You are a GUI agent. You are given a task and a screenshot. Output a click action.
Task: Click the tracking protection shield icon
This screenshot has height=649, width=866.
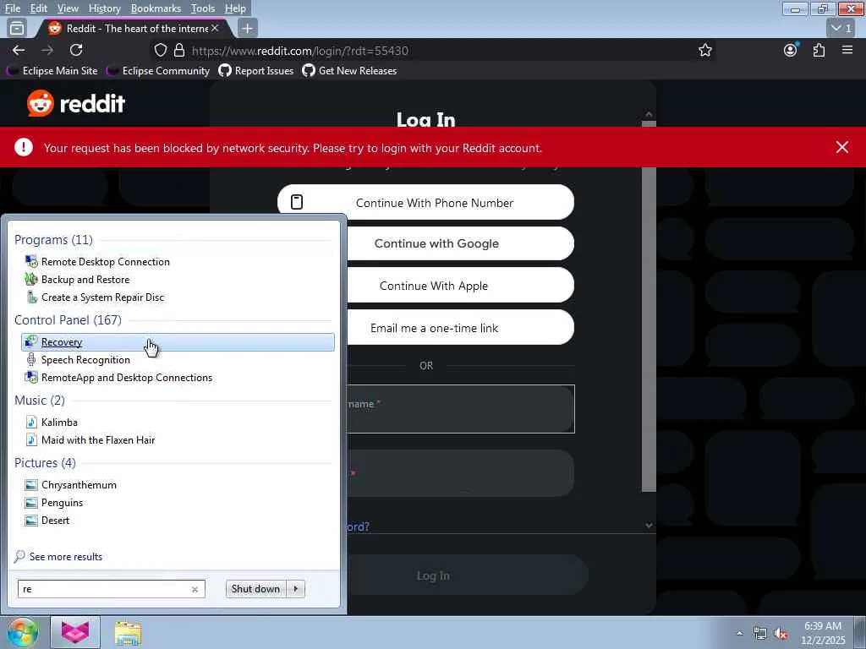pyautogui.click(x=160, y=50)
